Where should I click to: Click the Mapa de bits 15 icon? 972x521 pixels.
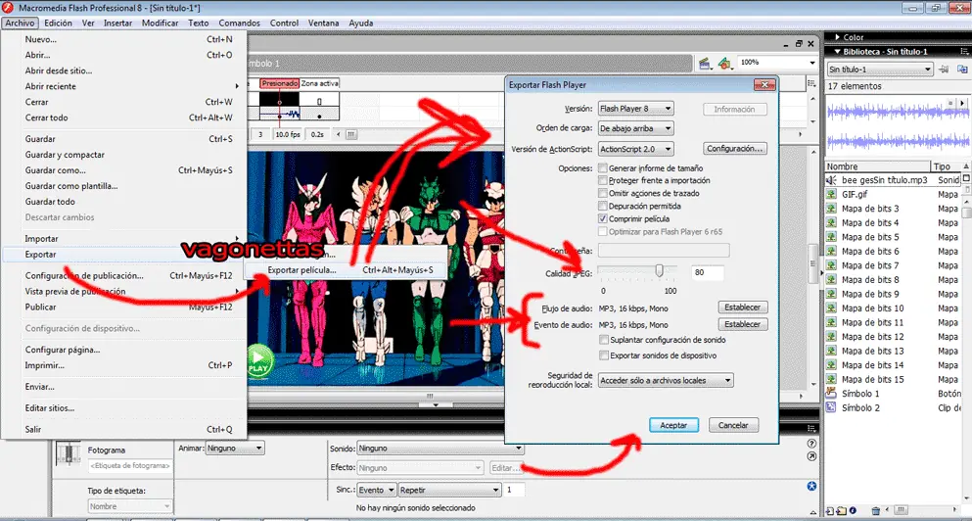coord(832,380)
